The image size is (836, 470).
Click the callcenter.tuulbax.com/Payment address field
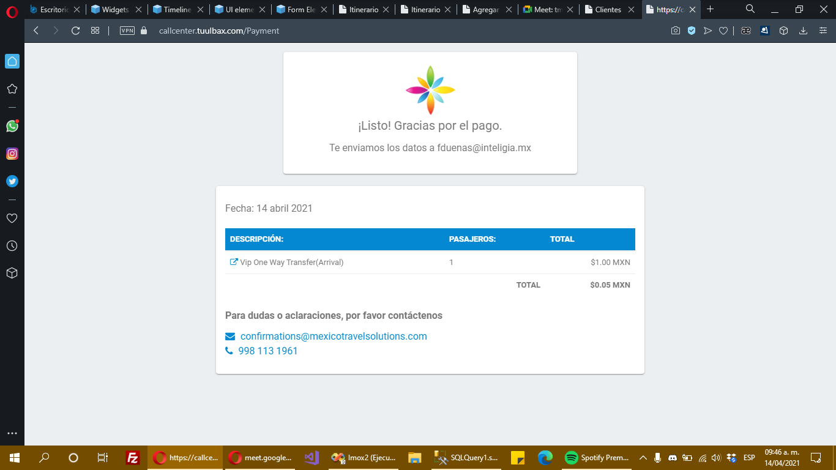[x=219, y=31]
